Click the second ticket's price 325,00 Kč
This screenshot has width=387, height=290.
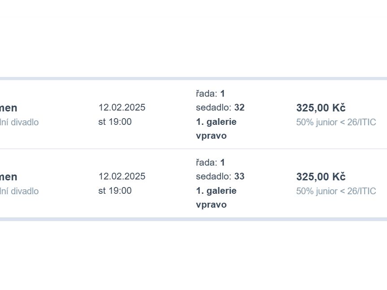point(321,177)
